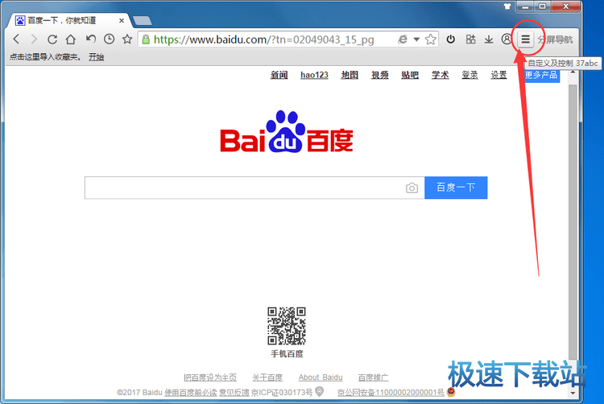Image resolution: width=604 pixels, height=404 pixels.
Task: Open the favorites star in toolbar
Action: point(127,39)
